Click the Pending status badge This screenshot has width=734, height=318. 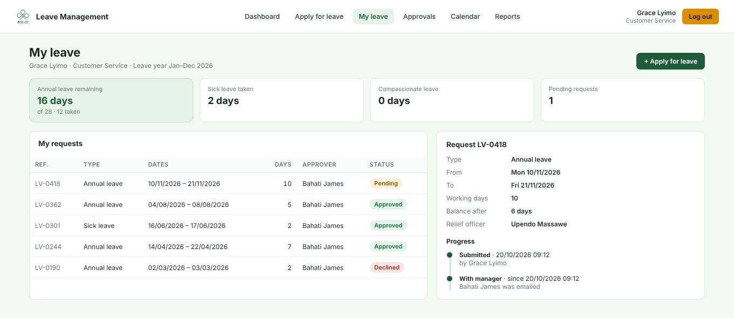[386, 183]
